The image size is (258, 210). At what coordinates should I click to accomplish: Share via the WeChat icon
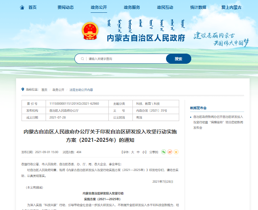(163, 152)
